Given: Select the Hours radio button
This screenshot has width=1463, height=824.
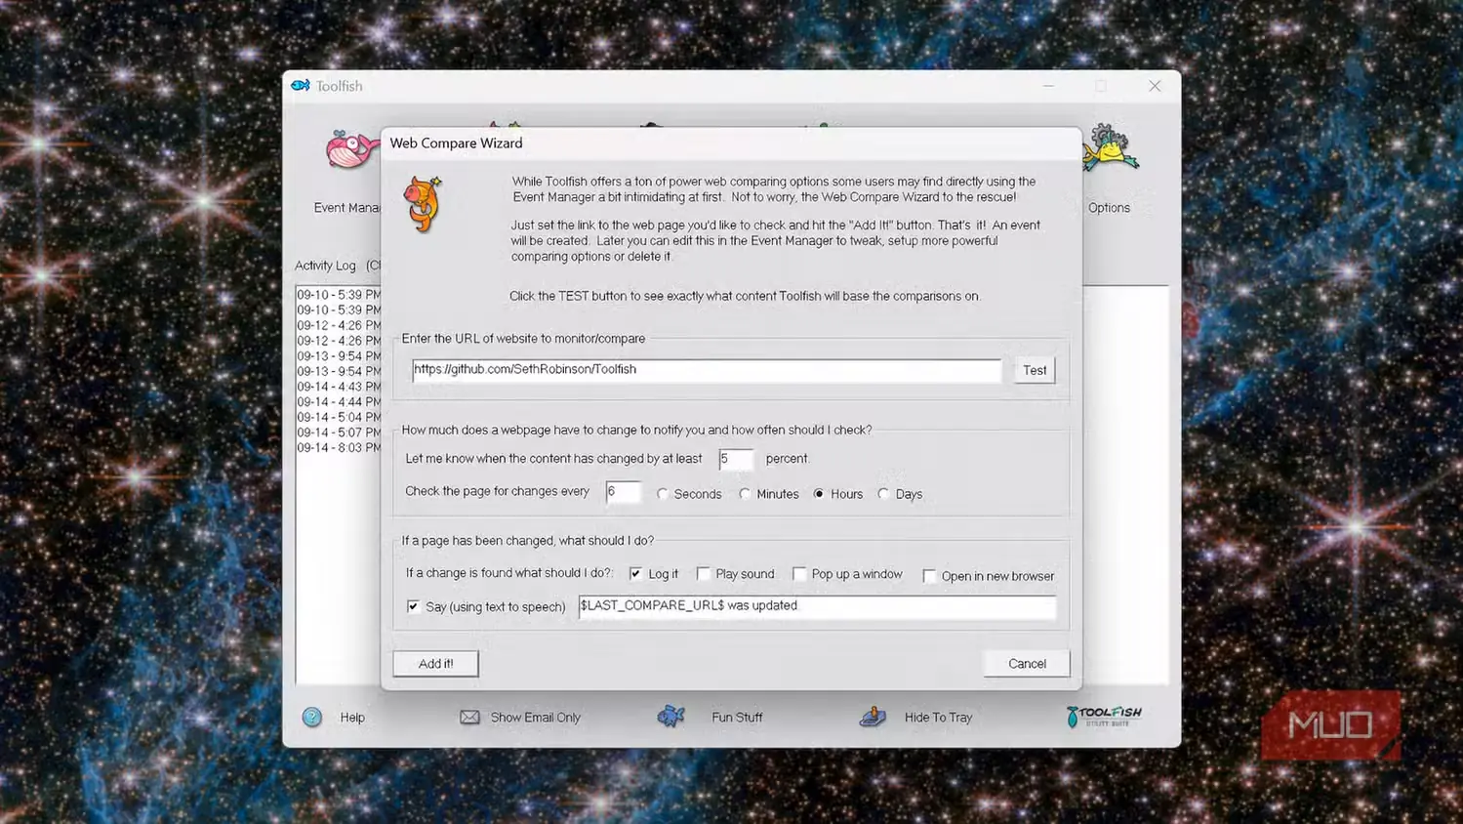Looking at the screenshot, I should (x=819, y=494).
